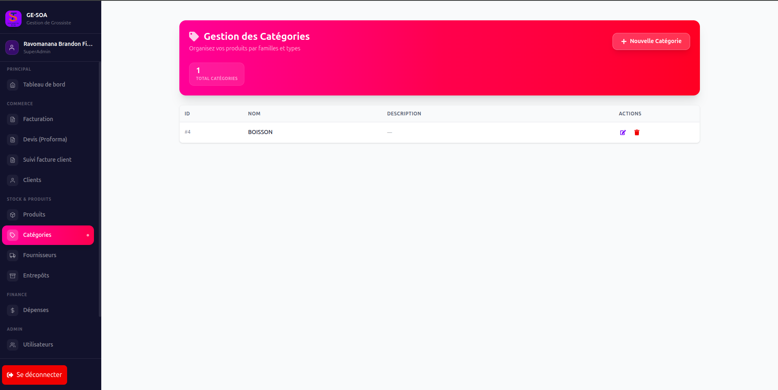Open Tableau de bord page
Screen dimensions: 778x390
point(48,84)
